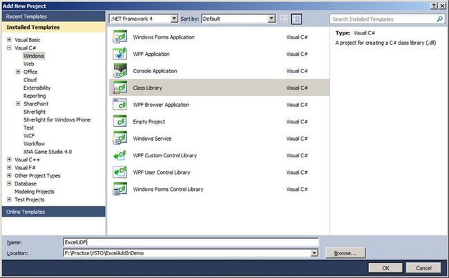Select the XNA Game Studio 4.0 category
The width and height of the screenshot is (449, 278).
point(48,152)
